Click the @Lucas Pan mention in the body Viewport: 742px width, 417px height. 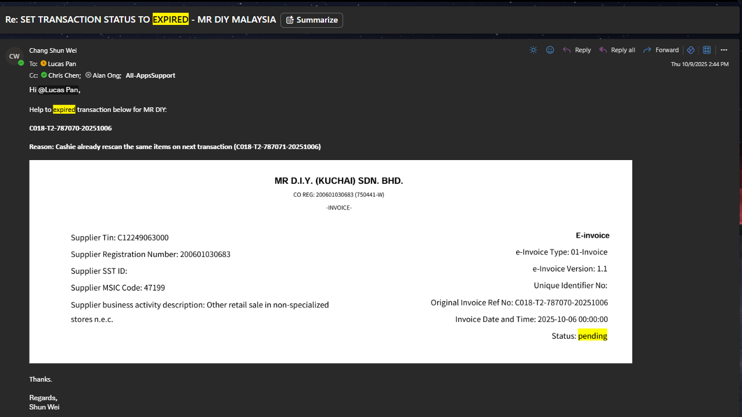[59, 90]
